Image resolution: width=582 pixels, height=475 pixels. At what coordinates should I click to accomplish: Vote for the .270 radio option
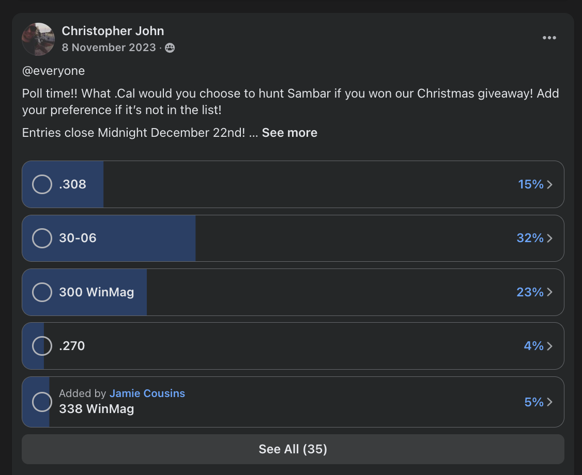(x=42, y=346)
